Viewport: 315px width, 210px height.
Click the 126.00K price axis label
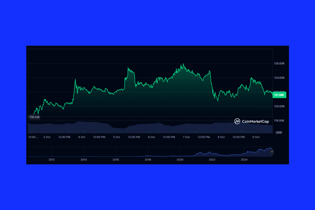(280, 64)
